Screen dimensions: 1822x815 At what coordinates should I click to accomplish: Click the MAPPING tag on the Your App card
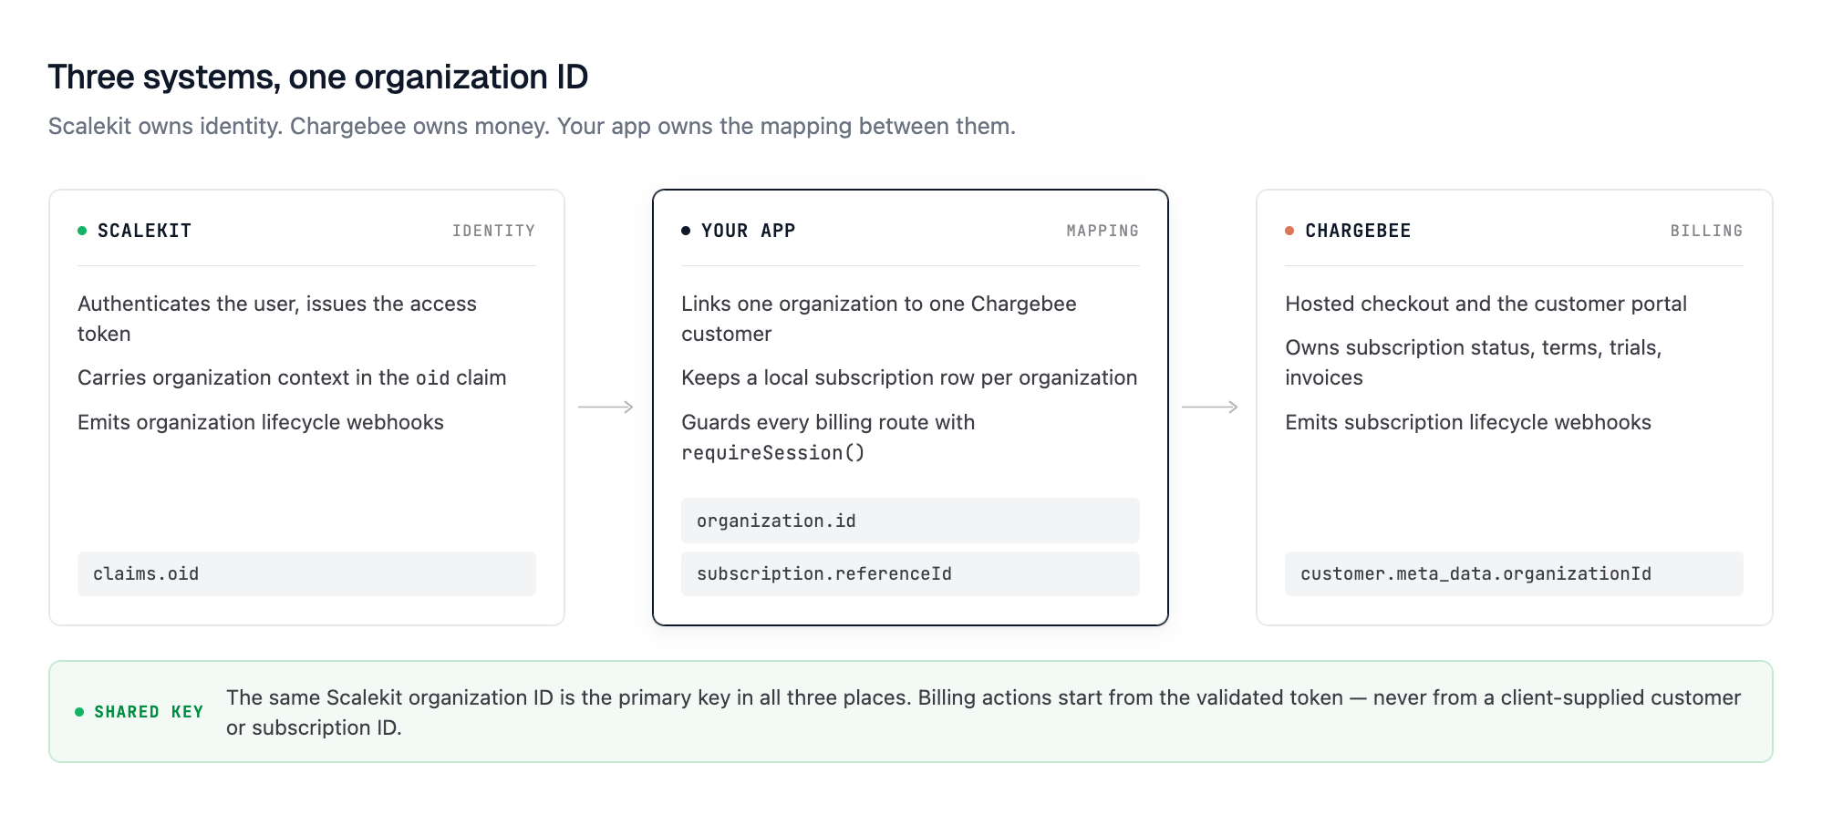1103,231
